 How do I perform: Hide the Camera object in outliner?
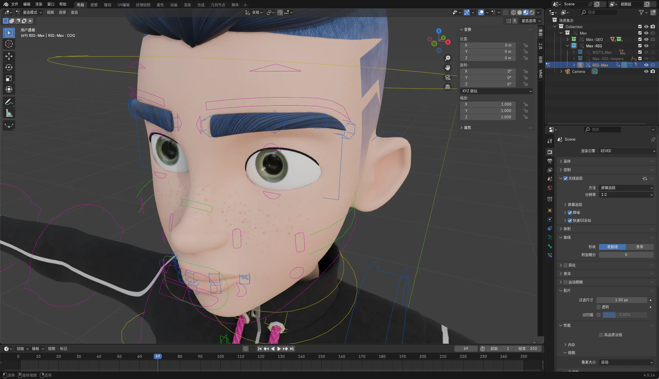pyautogui.click(x=646, y=71)
